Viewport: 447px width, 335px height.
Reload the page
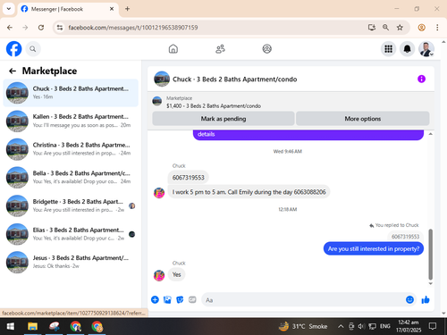[x=41, y=28]
